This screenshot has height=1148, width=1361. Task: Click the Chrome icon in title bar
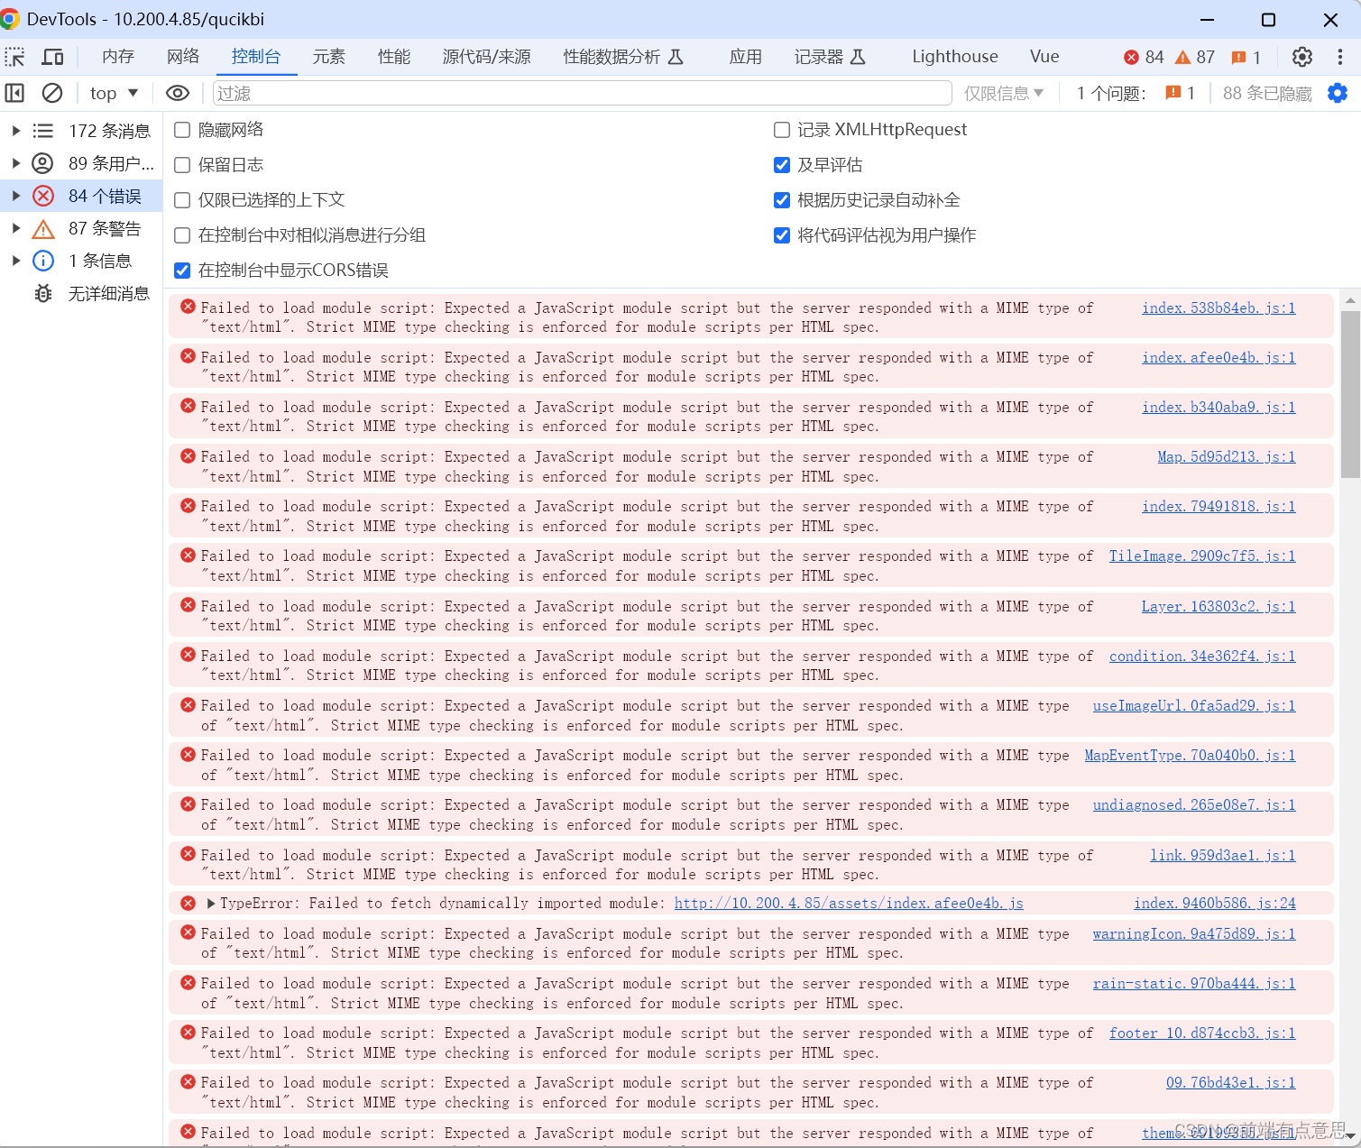point(10,19)
